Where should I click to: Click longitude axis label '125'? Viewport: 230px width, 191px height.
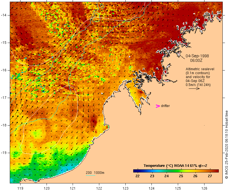(178, 188)
